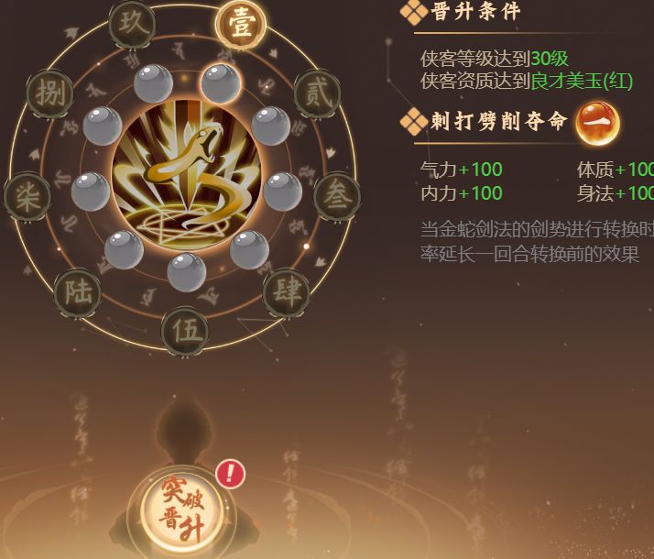Click the orange orb marked 一
Image resolution: width=654 pixels, height=559 pixels.
coord(598,123)
